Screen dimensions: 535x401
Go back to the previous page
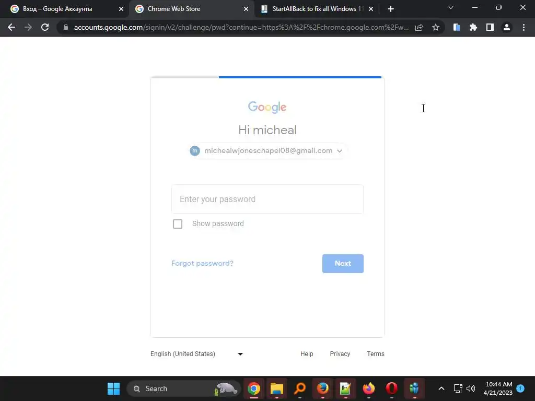(11, 27)
